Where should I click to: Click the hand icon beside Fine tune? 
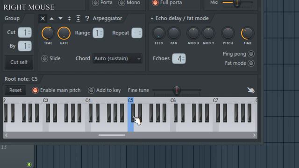pos(251,90)
